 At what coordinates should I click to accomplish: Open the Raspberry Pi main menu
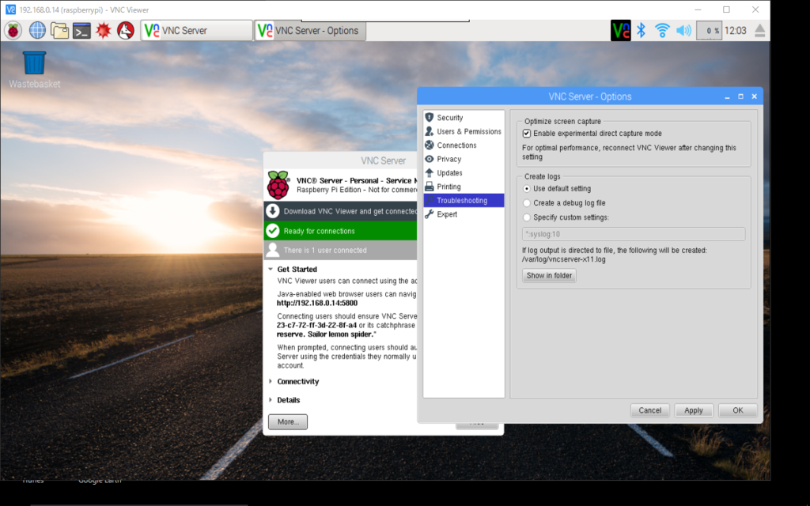[13, 31]
